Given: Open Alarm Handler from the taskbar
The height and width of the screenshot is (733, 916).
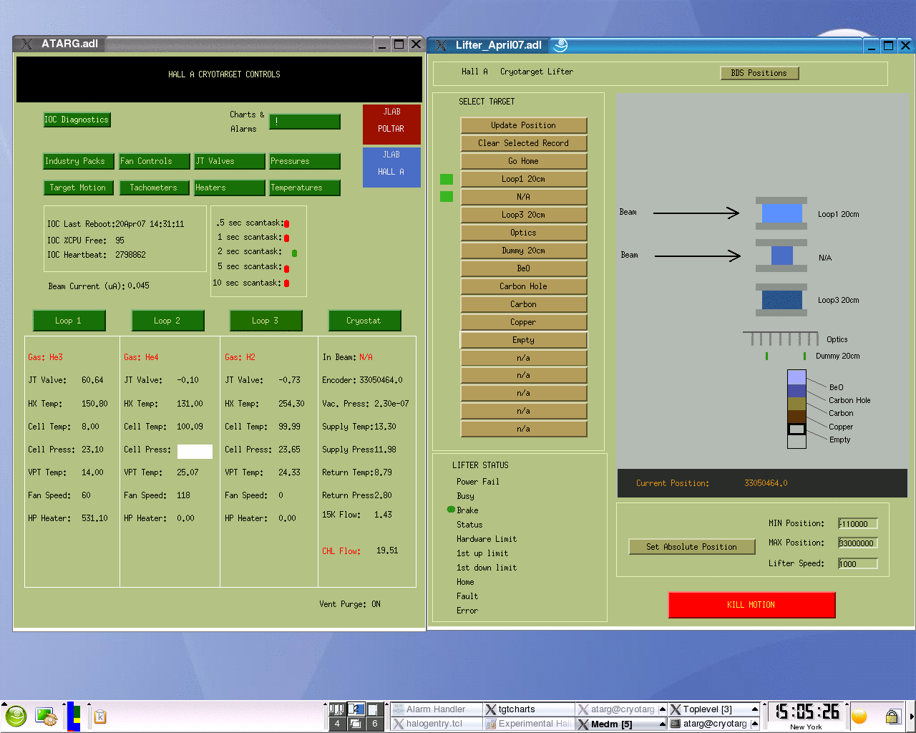Looking at the screenshot, I should coord(436,709).
